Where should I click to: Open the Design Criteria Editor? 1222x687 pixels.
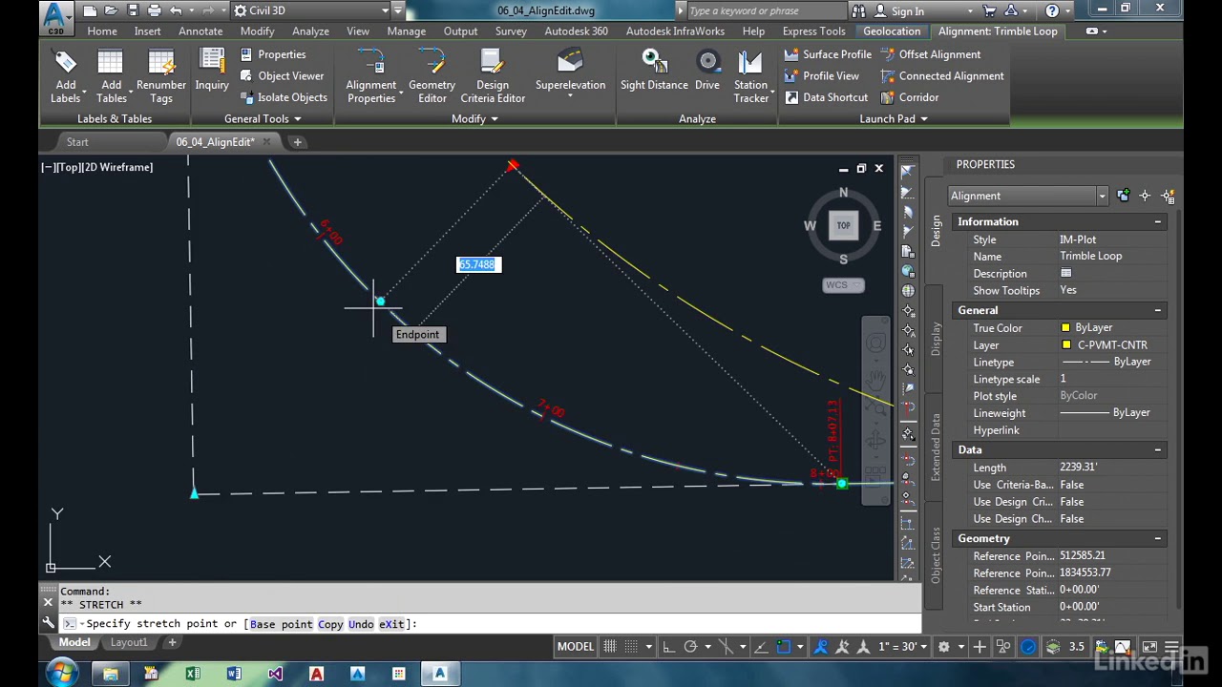click(x=493, y=76)
